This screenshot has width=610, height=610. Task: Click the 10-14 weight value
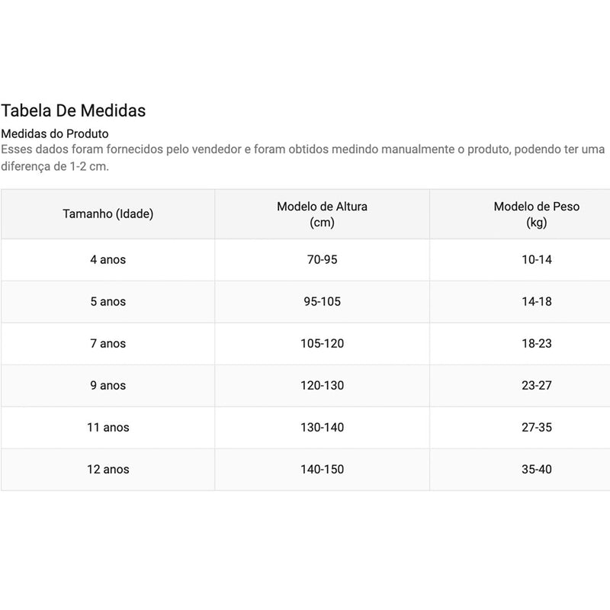537,259
